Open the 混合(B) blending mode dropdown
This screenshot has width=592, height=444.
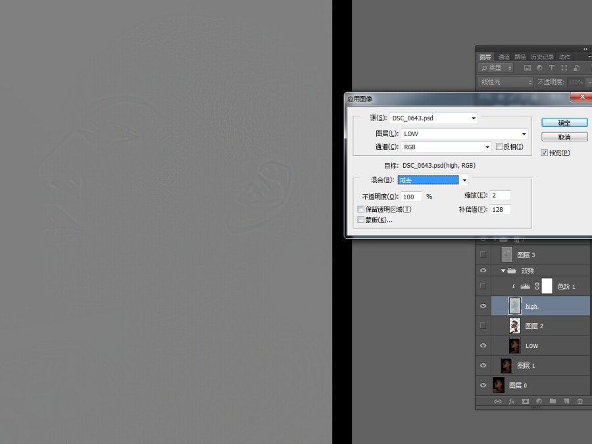433,180
